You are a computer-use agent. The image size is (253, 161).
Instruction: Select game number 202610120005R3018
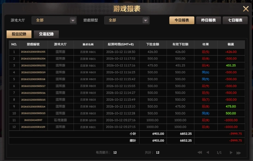point(33,79)
